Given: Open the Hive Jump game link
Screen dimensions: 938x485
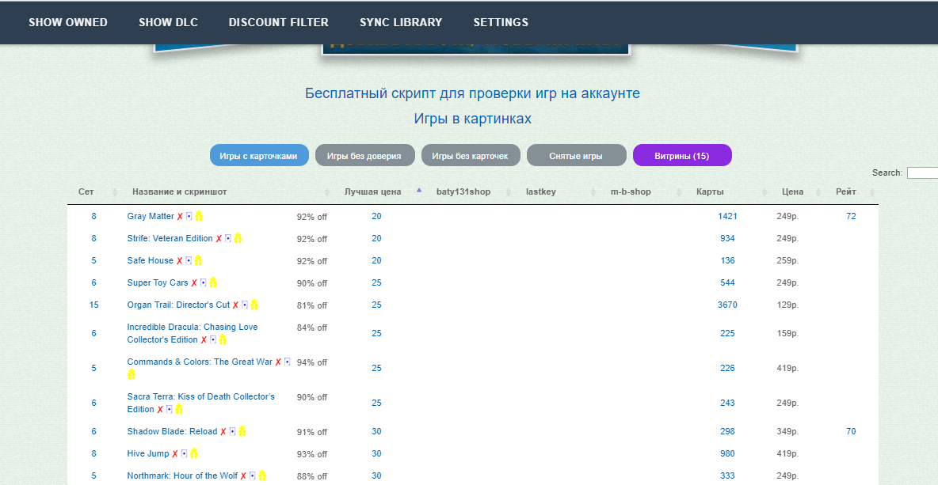Looking at the screenshot, I should click(x=148, y=453).
